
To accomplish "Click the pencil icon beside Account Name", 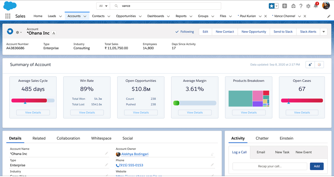I will click(x=107, y=154).
